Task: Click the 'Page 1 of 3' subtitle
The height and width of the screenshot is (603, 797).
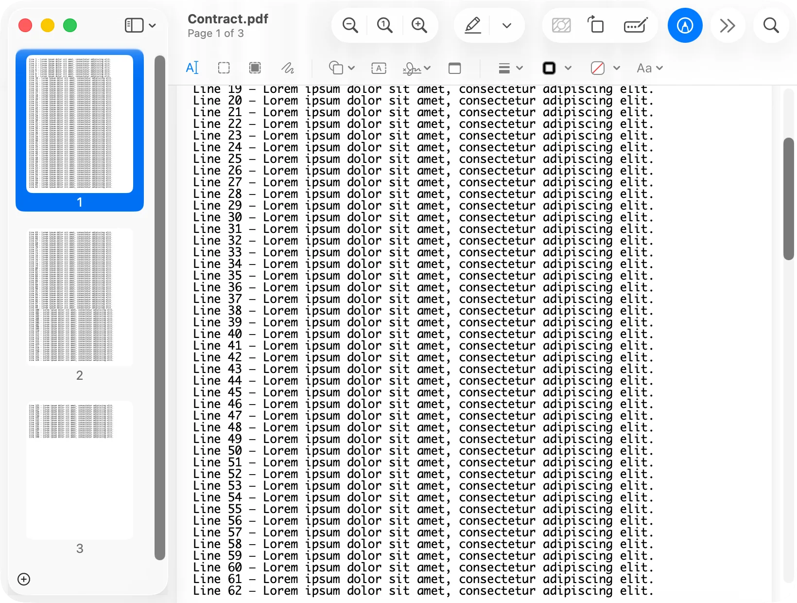Action: coord(216,34)
